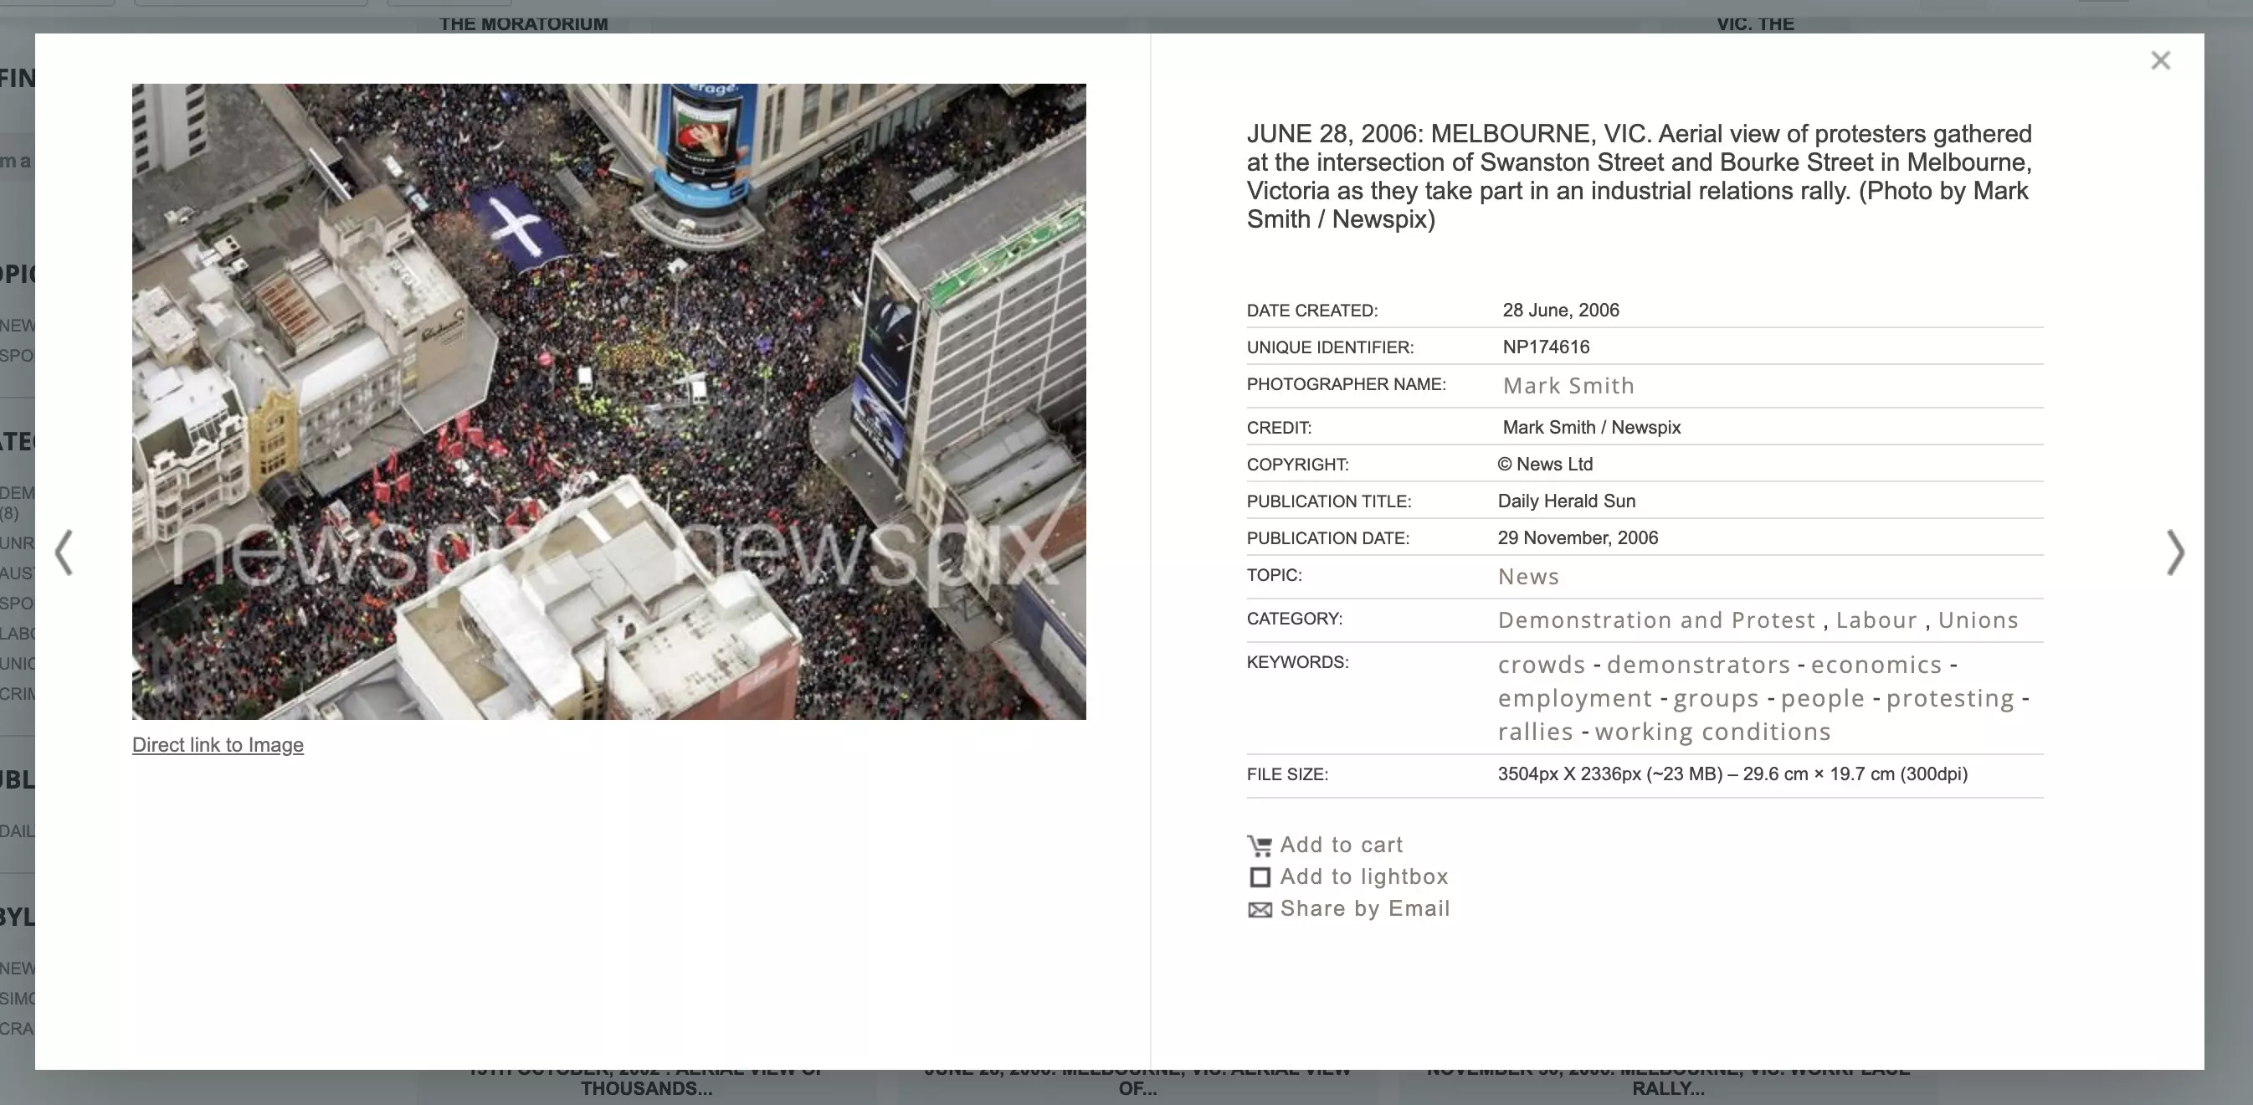Select publication date 29 November, 2006
Screen dimensions: 2253x1105
[1577, 538]
